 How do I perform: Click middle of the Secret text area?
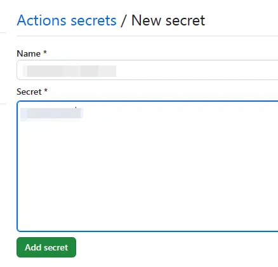147,166
